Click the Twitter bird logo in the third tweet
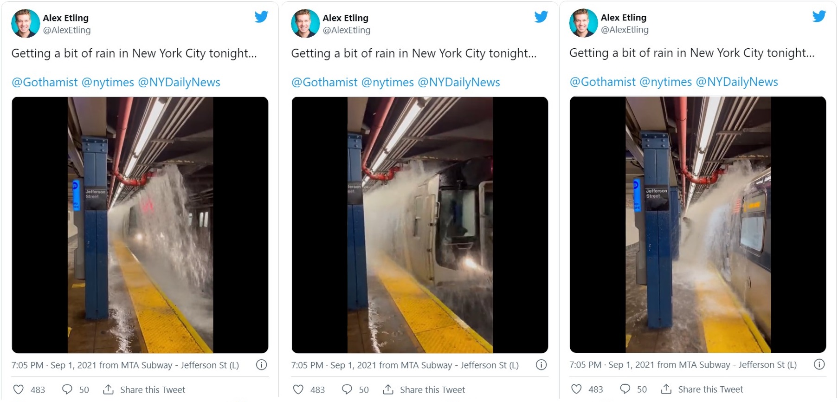838x402 pixels. point(819,17)
